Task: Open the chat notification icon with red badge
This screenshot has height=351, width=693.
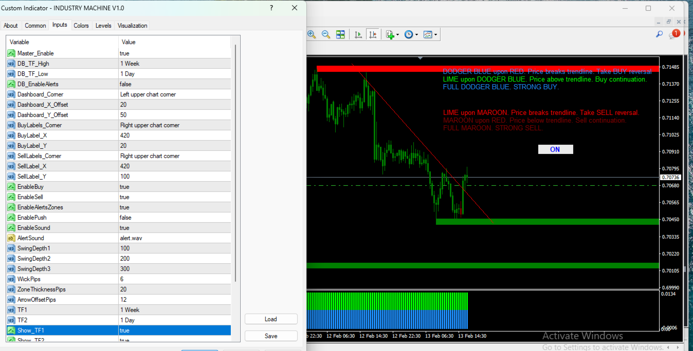Action: tap(674, 34)
